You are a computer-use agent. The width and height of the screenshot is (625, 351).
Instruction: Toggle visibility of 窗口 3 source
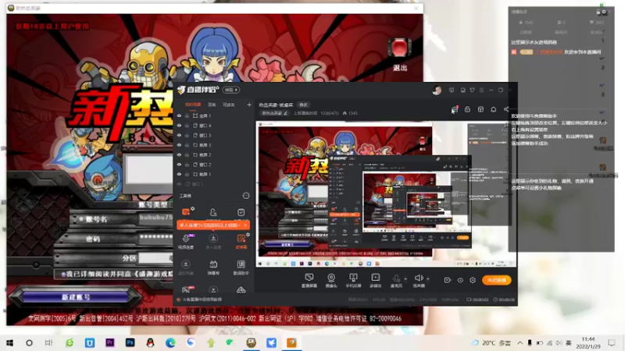click(179, 135)
